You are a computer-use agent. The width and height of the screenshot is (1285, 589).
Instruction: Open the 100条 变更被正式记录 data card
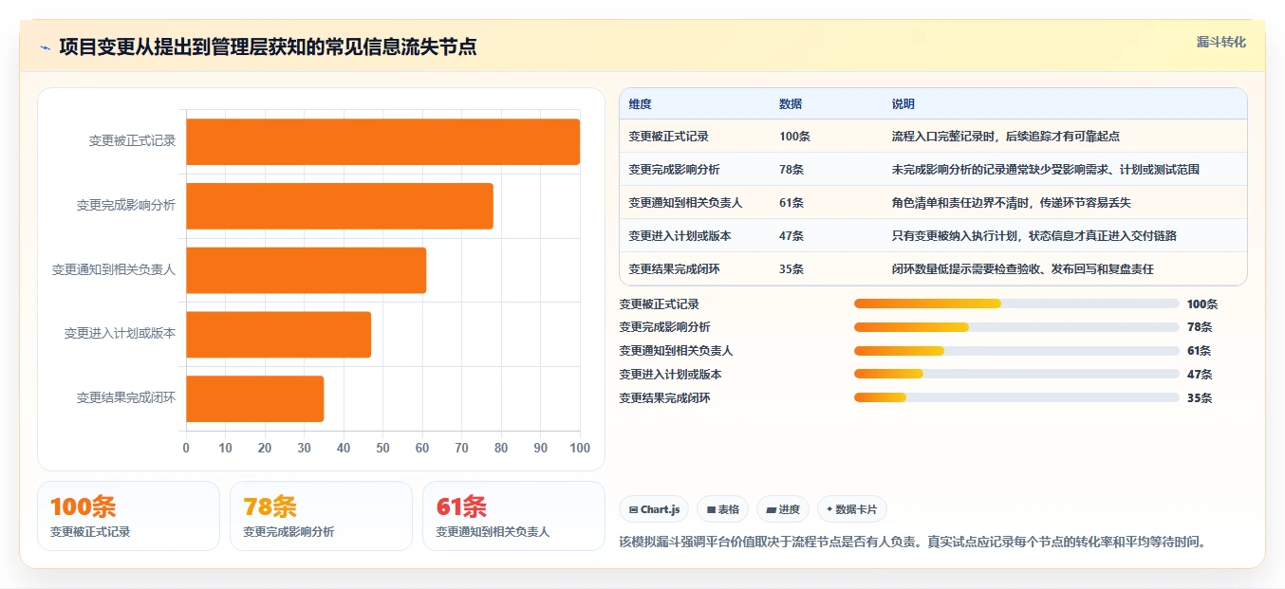128,516
